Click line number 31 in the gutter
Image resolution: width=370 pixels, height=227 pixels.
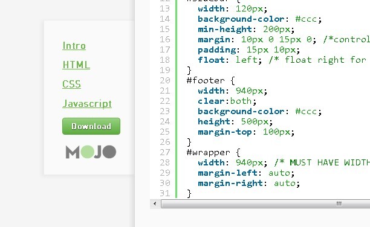[164, 193]
